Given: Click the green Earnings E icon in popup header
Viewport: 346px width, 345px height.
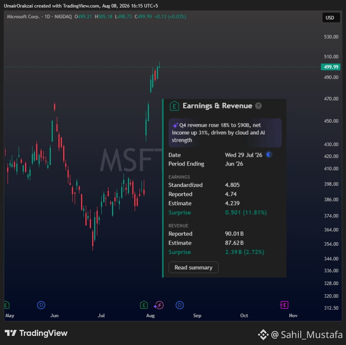Looking at the screenshot, I should (174, 106).
